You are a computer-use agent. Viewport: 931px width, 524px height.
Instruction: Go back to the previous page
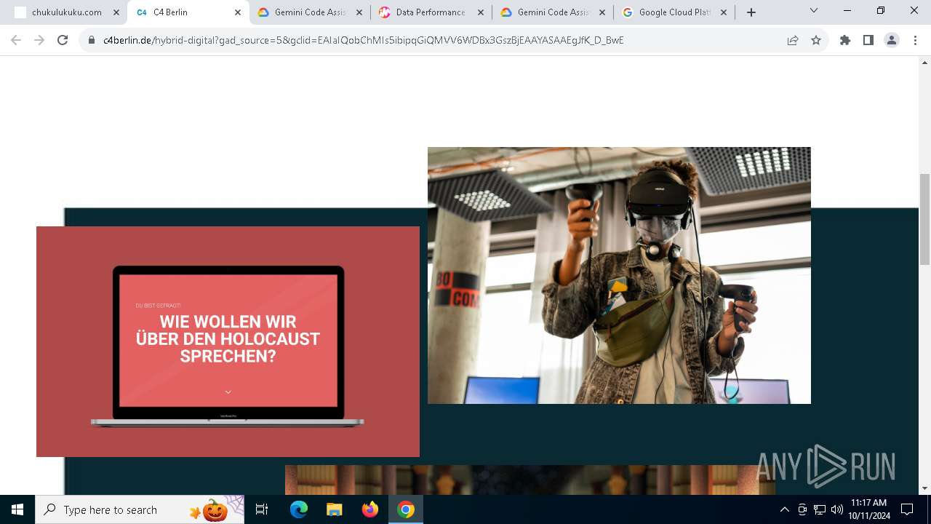click(x=16, y=40)
